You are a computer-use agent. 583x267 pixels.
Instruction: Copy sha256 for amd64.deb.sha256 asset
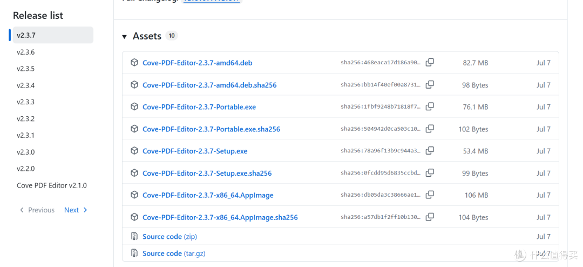430,85
